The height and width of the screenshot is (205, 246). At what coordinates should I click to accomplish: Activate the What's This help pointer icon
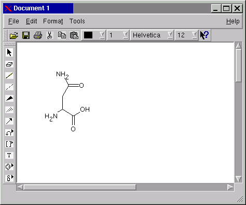204,35
